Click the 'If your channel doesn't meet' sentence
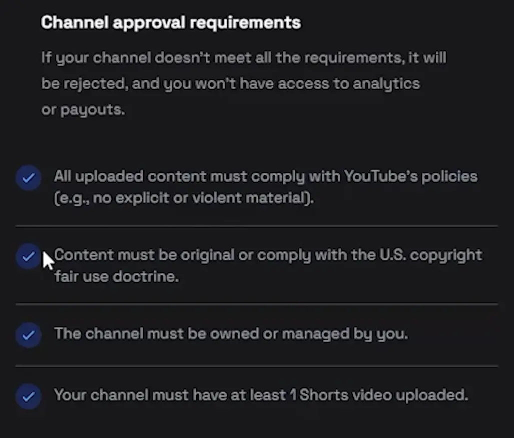514x438 pixels. click(x=243, y=57)
